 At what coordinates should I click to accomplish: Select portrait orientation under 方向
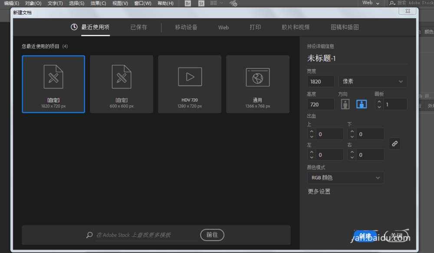(345, 104)
